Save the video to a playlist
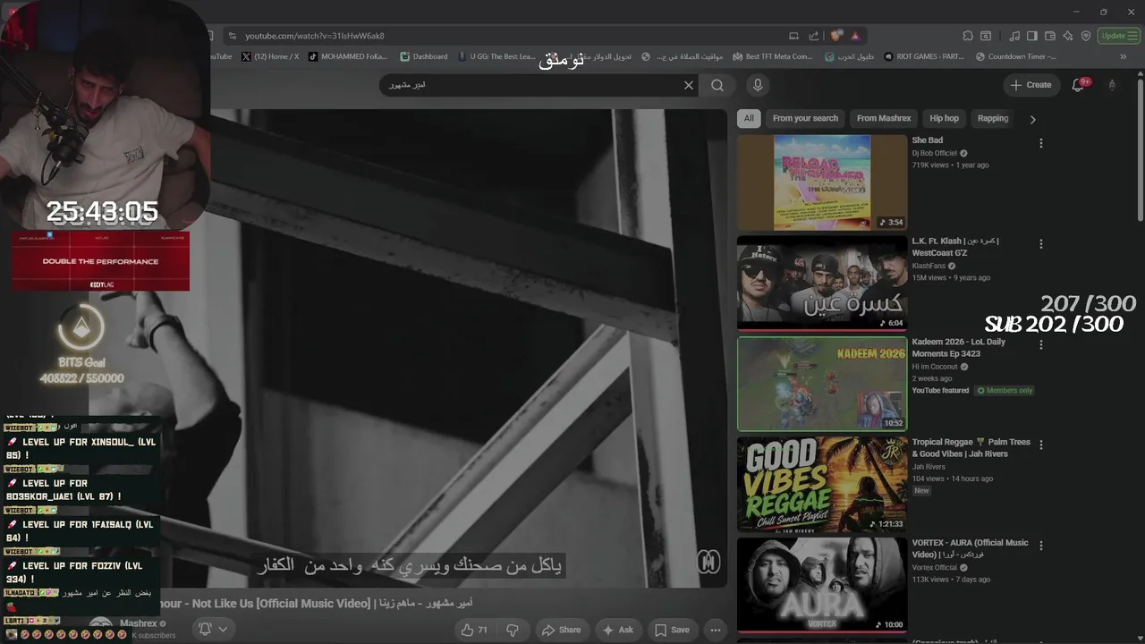 click(672, 630)
